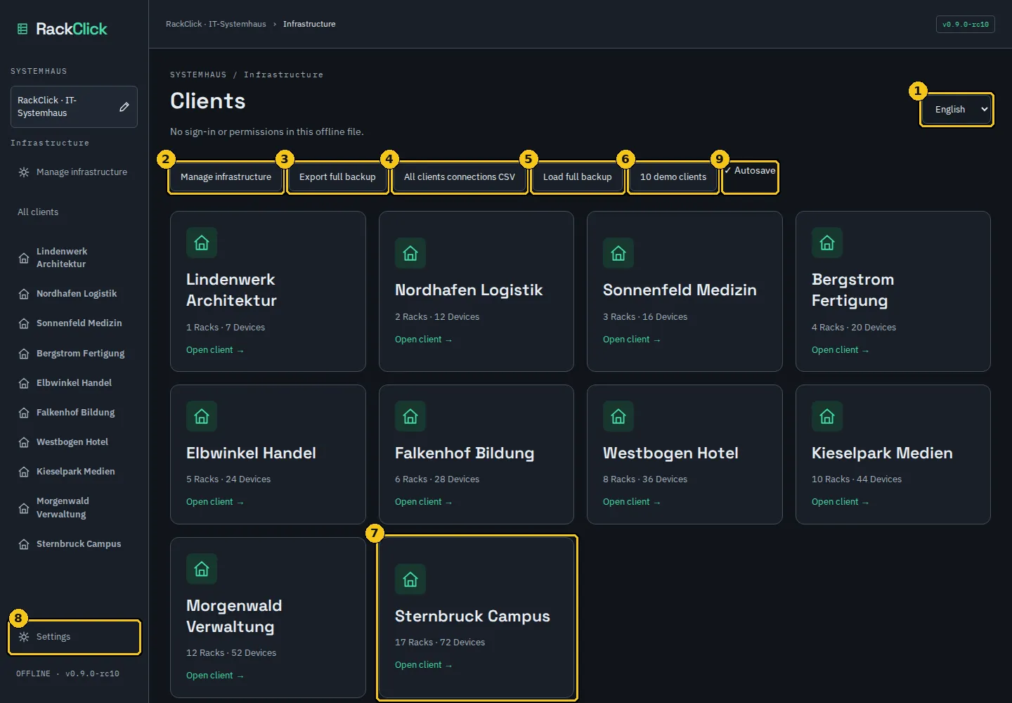
Task: Click the RackClick logo icon
Action: pos(22,29)
